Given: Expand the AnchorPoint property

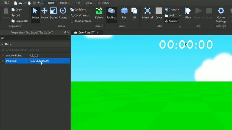Looking at the screenshot, I should pos(3,55).
